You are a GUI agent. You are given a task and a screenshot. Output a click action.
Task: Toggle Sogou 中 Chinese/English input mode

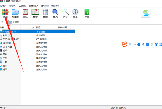(x=130, y=44)
